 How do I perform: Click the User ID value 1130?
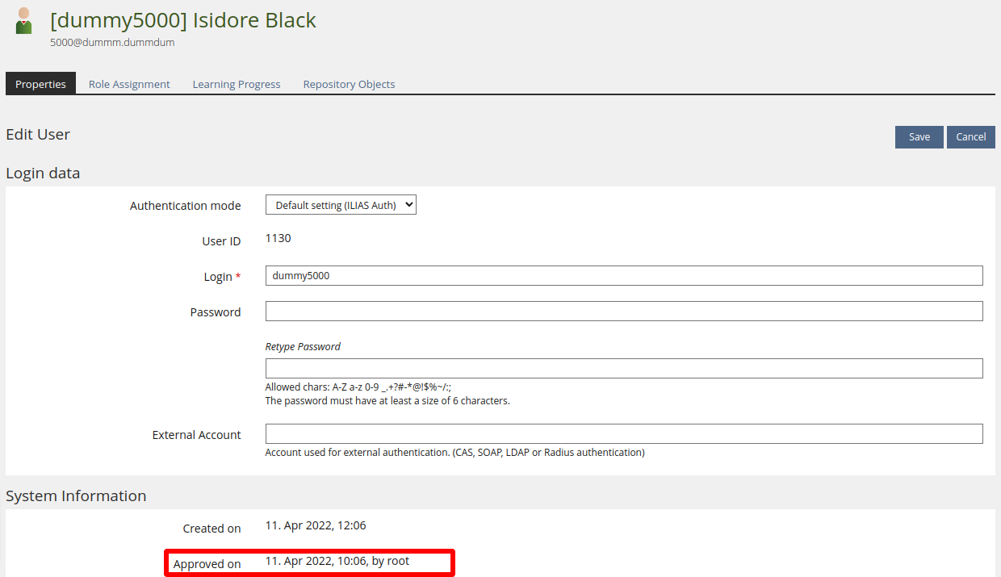pos(279,239)
